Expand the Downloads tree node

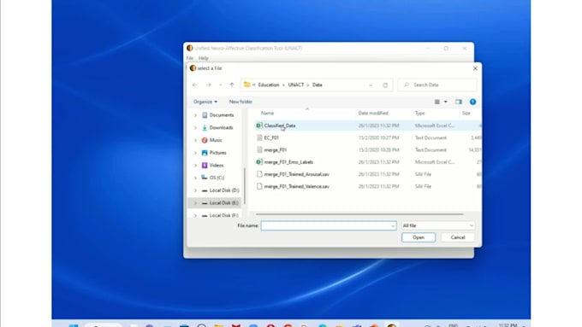[196, 128]
